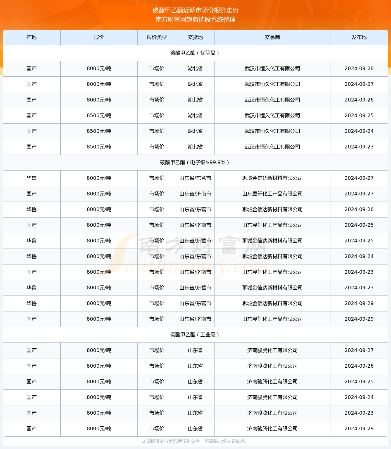
Task: Click 8000元/吨 in 济南骏腾化工 2024-09-26 row
Action: coord(99,366)
